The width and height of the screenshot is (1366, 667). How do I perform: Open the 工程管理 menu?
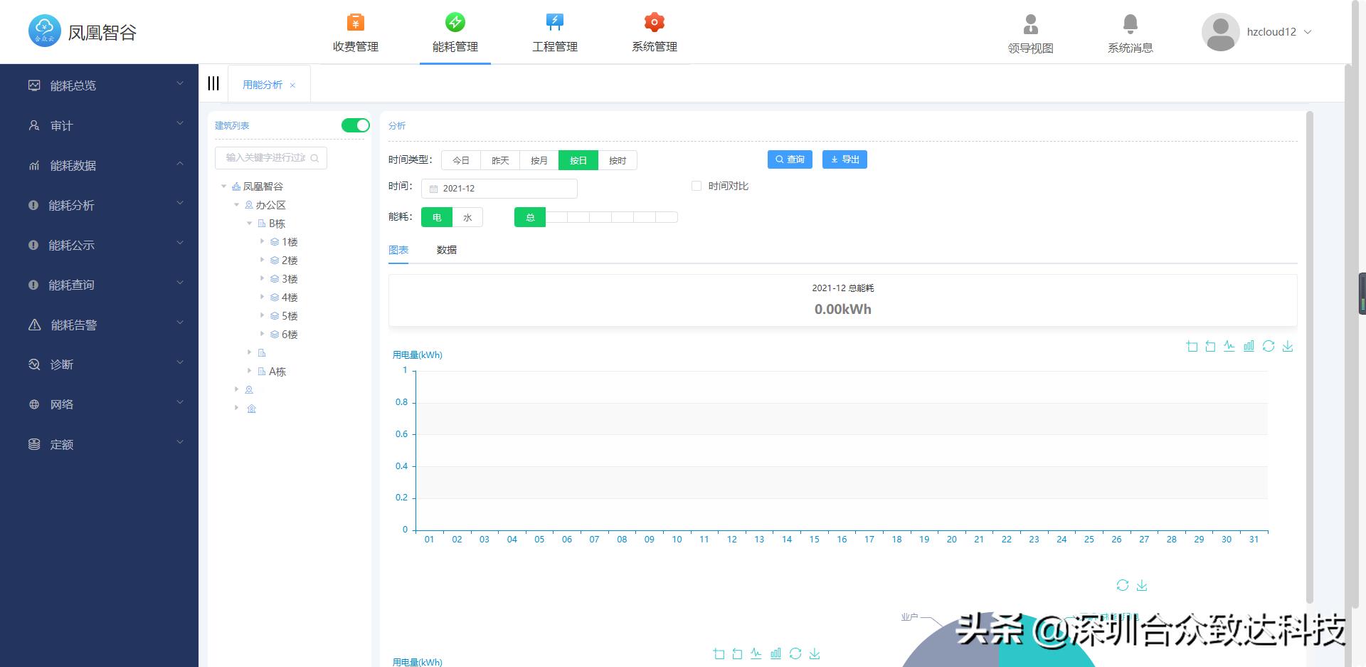[554, 31]
